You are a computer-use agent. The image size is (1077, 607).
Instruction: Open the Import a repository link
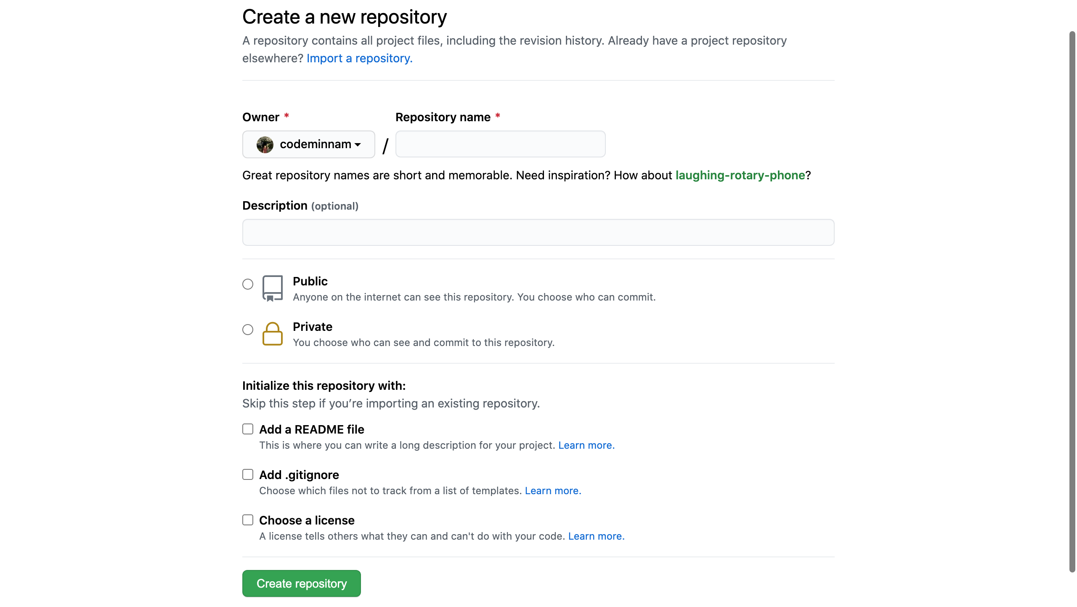(x=359, y=58)
